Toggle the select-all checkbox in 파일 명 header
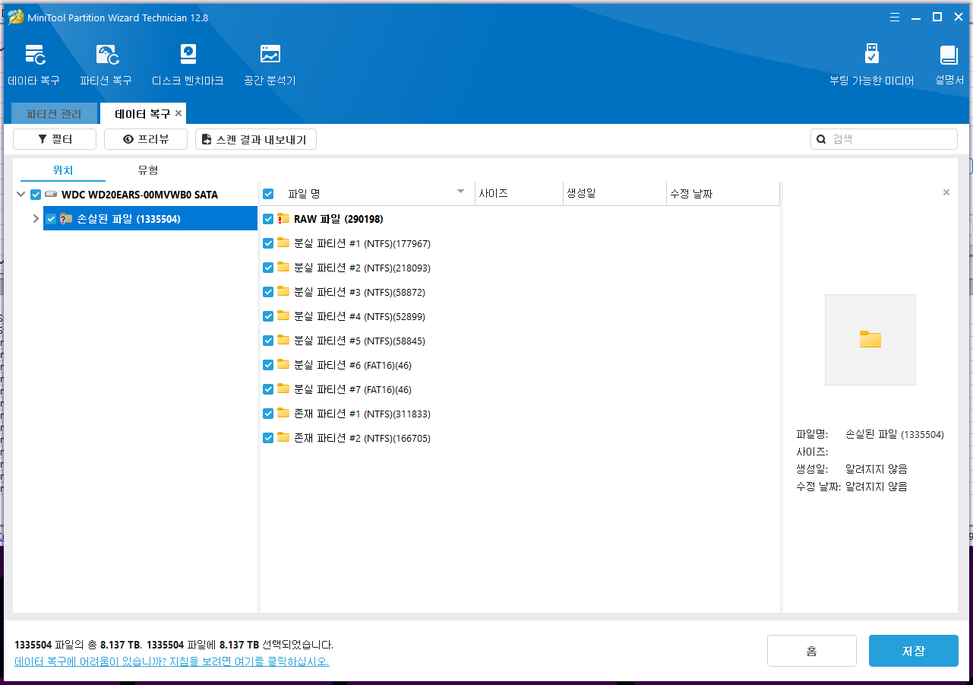The height and width of the screenshot is (685, 973). point(268,194)
